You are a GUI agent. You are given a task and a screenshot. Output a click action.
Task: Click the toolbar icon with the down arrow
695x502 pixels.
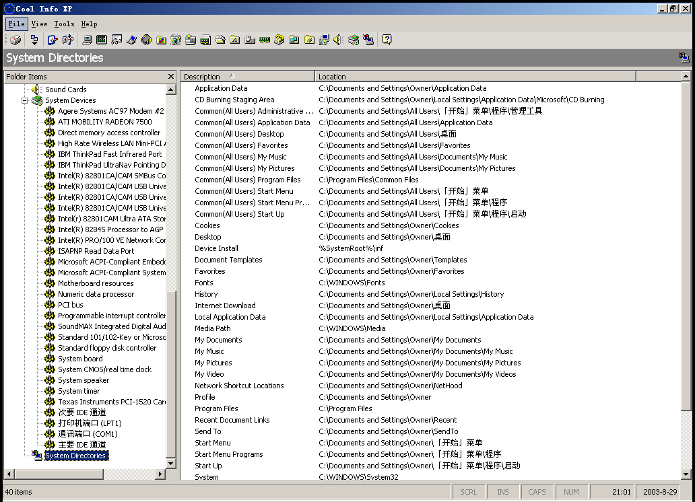click(34, 40)
